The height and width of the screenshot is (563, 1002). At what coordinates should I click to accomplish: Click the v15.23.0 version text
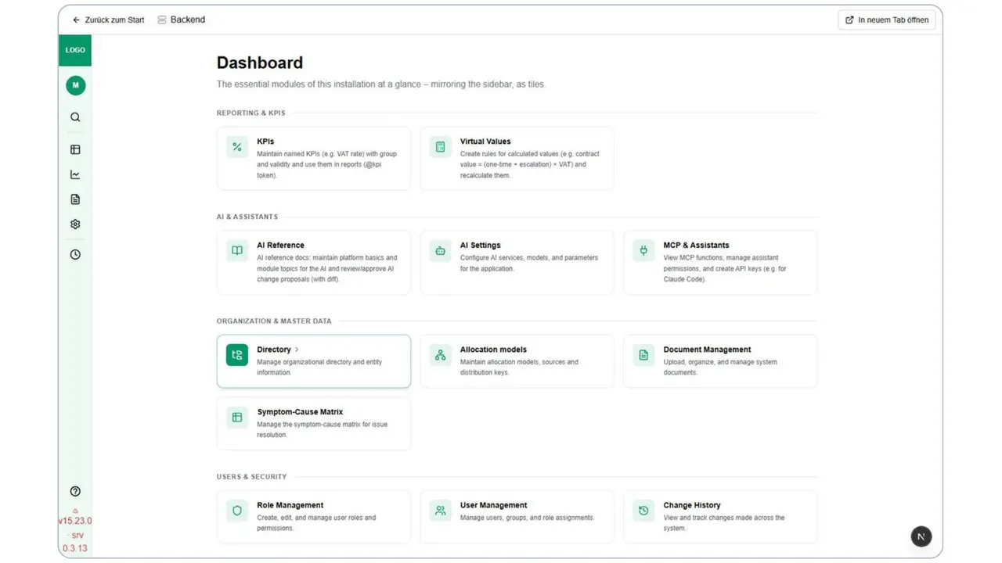point(75,521)
